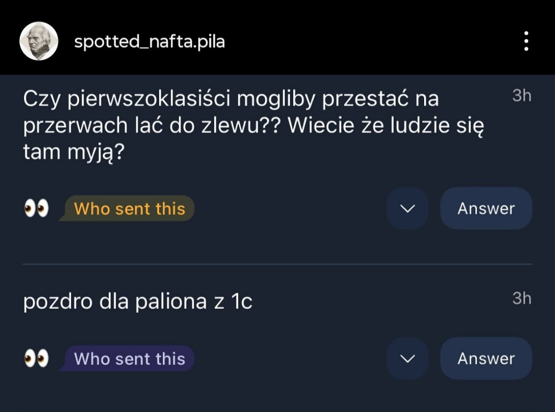Image resolution: width=555 pixels, height=412 pixels.
Task: Open the three-dot options menu
Action: (526, 41)
